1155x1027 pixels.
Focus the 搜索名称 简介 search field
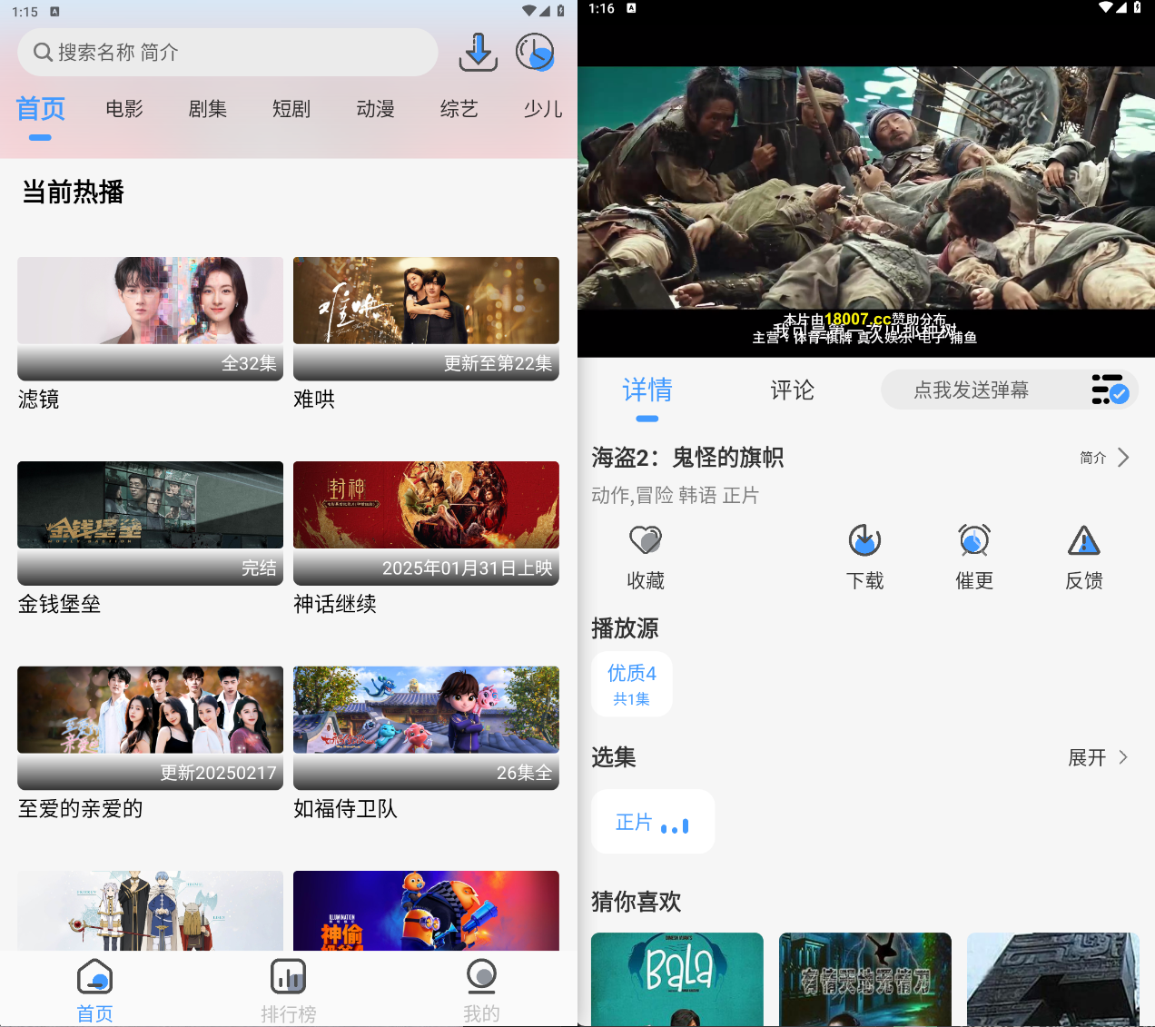point(228,53)
